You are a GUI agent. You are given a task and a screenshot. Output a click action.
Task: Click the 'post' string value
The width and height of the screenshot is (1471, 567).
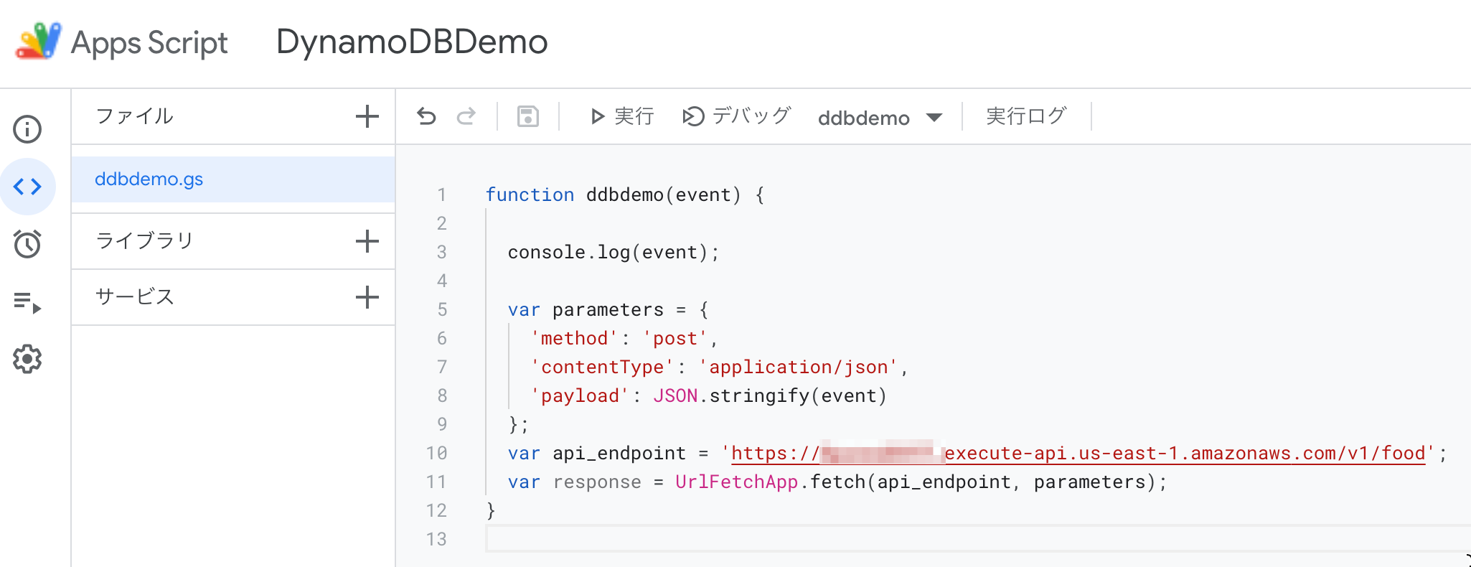(x=675, y=339)
